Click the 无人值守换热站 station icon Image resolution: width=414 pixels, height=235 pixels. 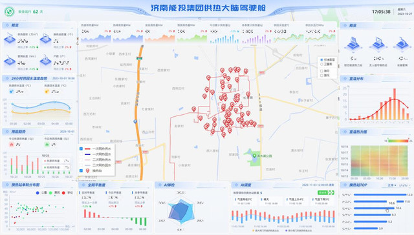tap(378, 44)
